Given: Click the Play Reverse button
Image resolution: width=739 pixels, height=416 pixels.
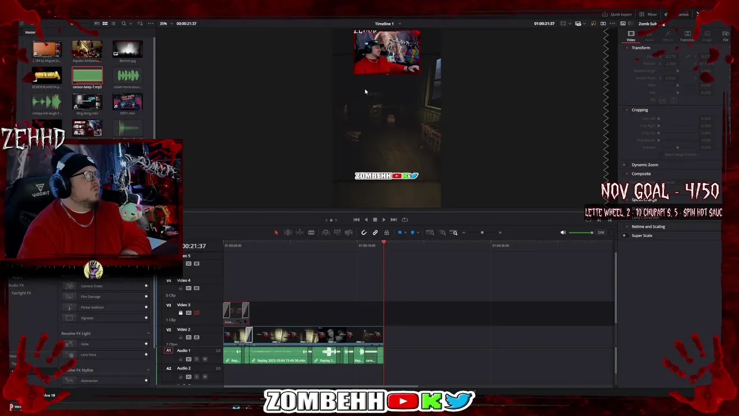Looking at the screenshot, I should pyautogui.click(x=365, y=220).
